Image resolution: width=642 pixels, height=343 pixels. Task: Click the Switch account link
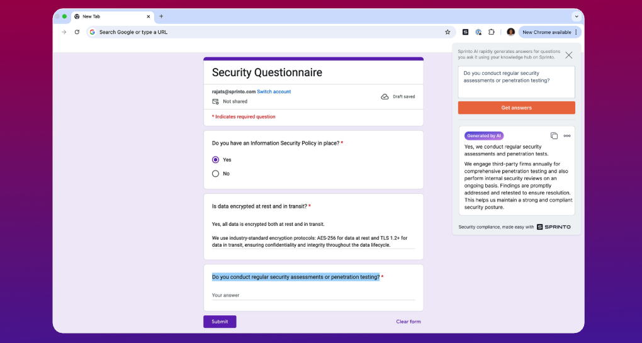click(x=274, y=92)
